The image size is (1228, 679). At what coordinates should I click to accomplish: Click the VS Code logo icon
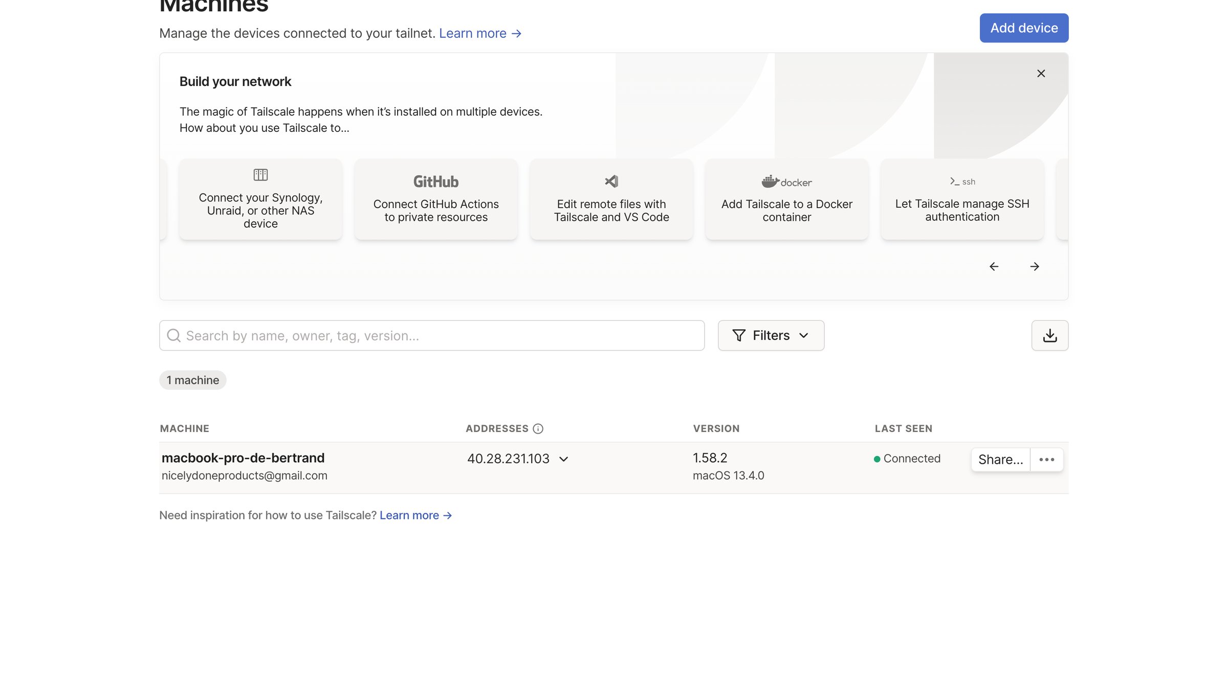click(x=611, y=181)
